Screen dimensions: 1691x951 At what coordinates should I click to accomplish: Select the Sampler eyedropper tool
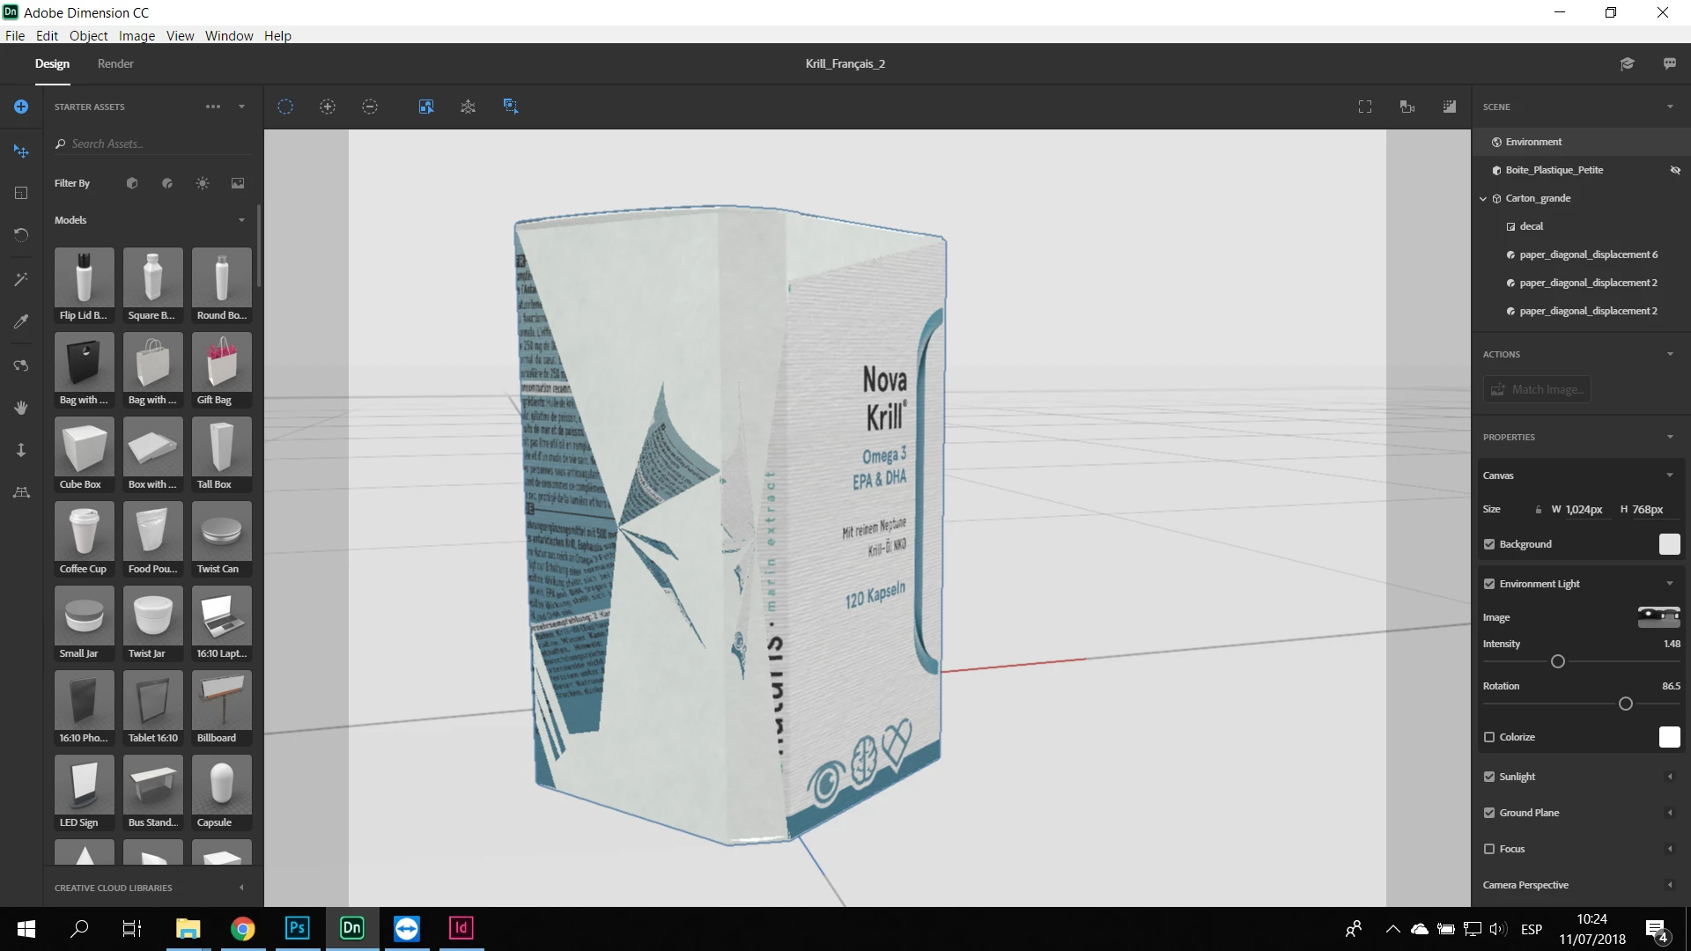tap(21, 321)
